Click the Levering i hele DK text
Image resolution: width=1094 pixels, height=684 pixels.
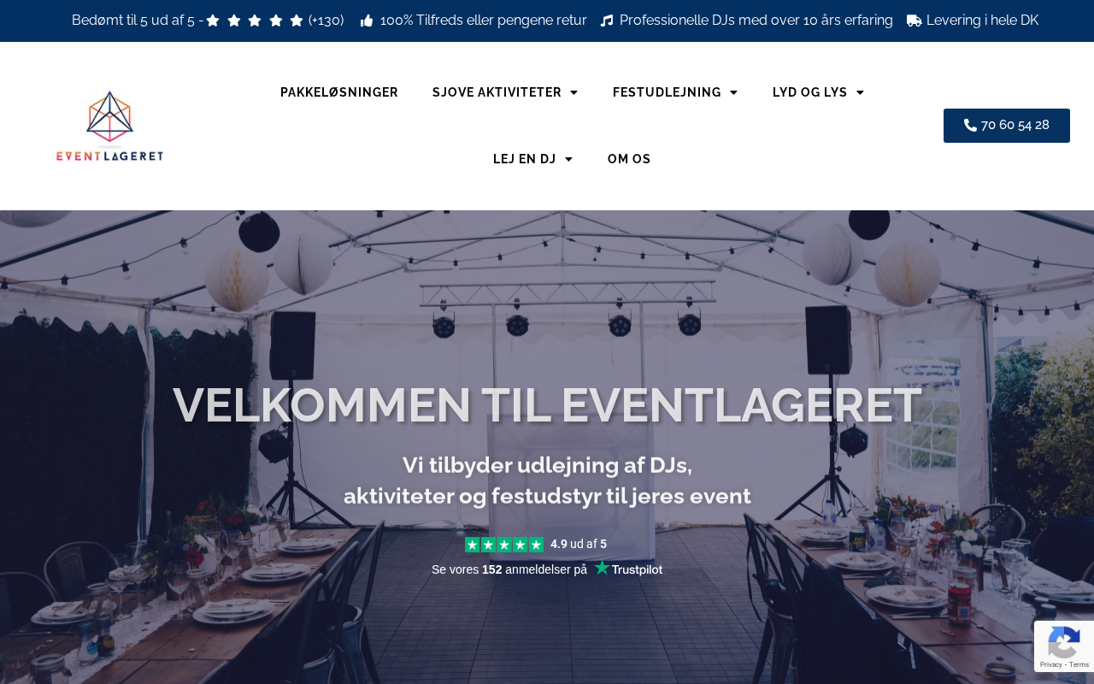click(983, 21)
